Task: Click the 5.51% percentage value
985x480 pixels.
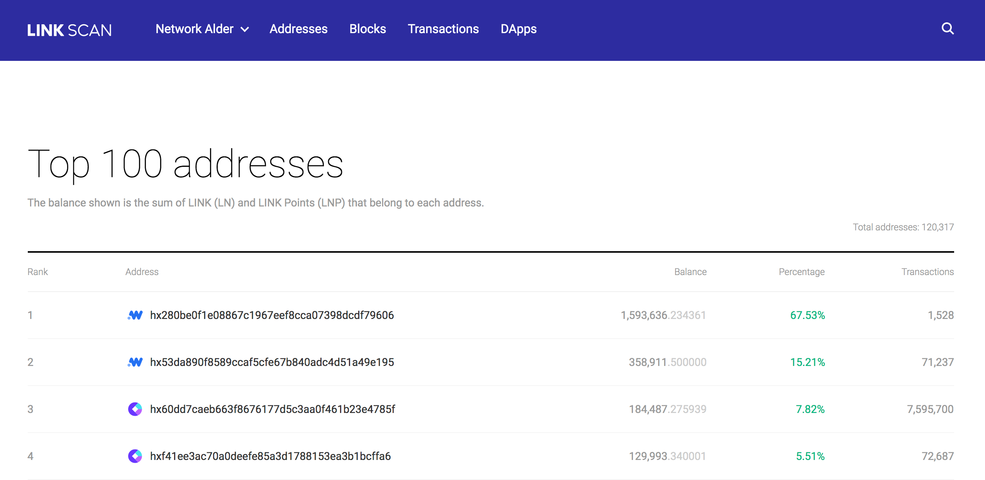Action: [810, 456]
